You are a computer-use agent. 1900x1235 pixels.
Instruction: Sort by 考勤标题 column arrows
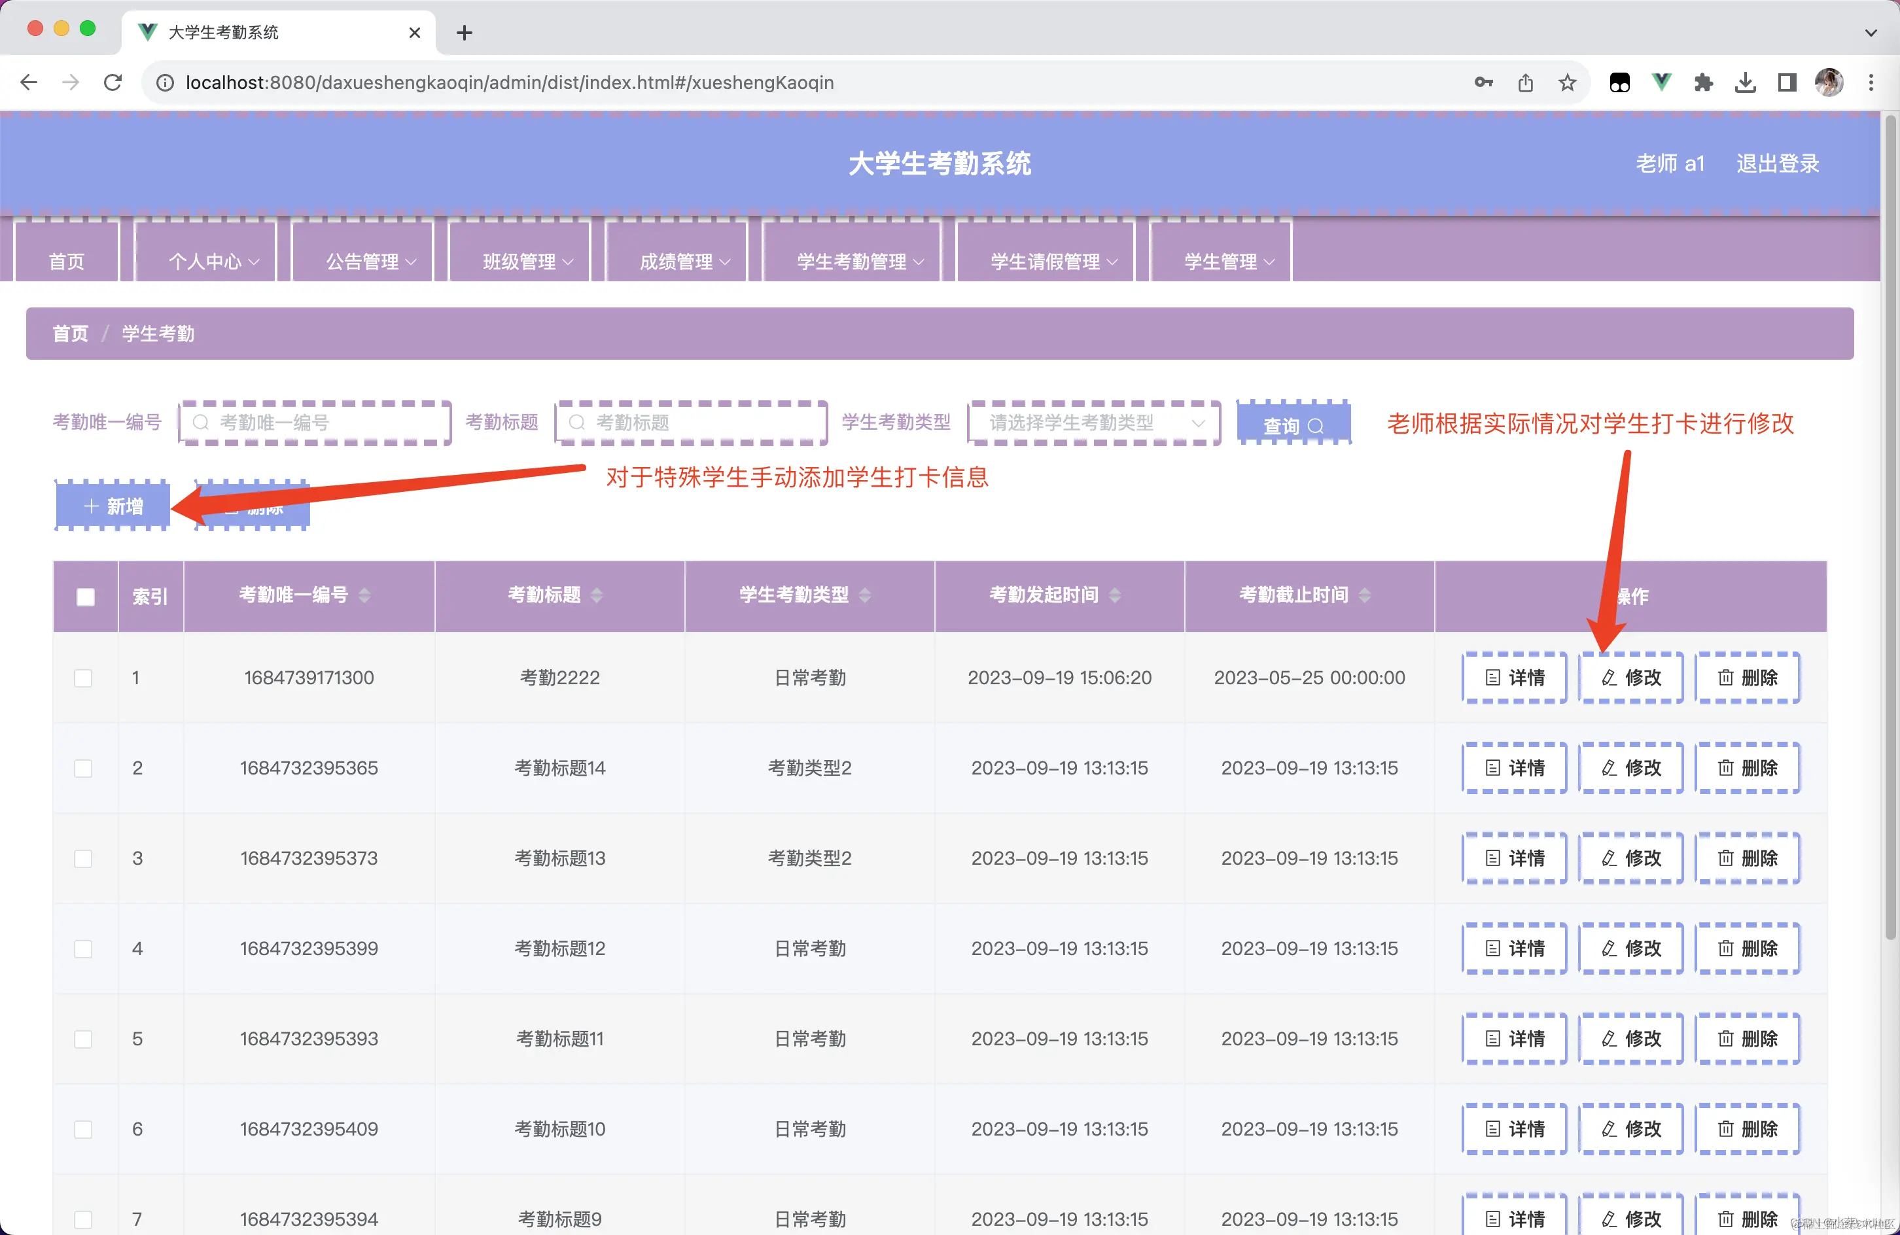click(x=596, y=595)
